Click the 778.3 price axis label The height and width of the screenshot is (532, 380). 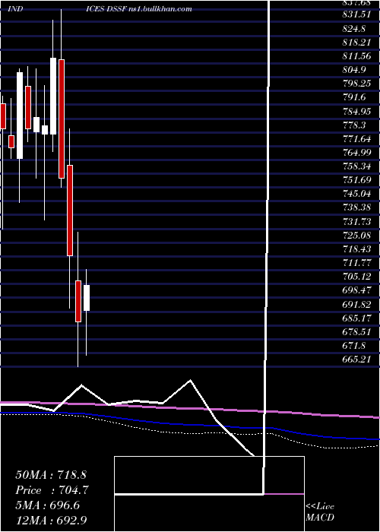click(x=354, y=125)
